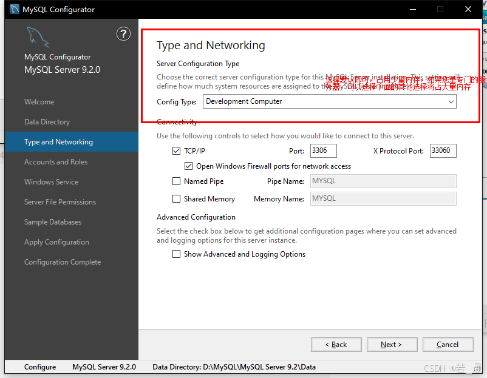Click the MySQL dolphin logo in the sidebar
Image resolution: width=487 pixels, height=378 pixels.
pos(38,37)
